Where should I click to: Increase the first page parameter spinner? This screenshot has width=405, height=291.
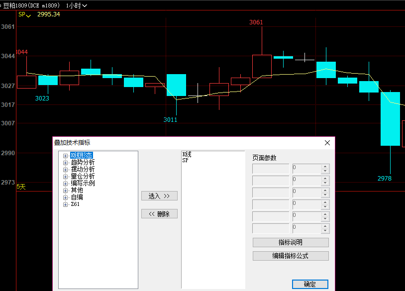click(325, 167)
